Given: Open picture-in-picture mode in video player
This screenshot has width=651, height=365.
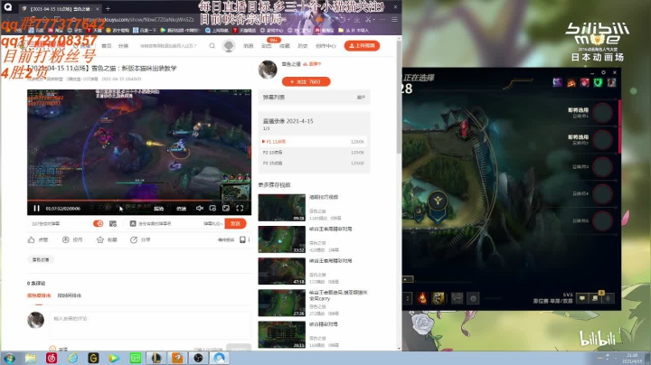Looking at the screenshot, I should [x=212, y=208].
